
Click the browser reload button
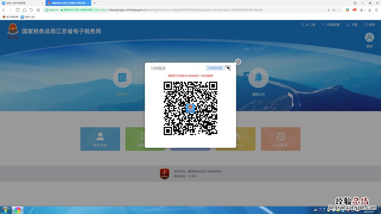click(18, 10)
